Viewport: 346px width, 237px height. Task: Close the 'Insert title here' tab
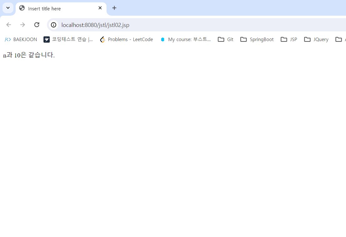coord(100,8)
